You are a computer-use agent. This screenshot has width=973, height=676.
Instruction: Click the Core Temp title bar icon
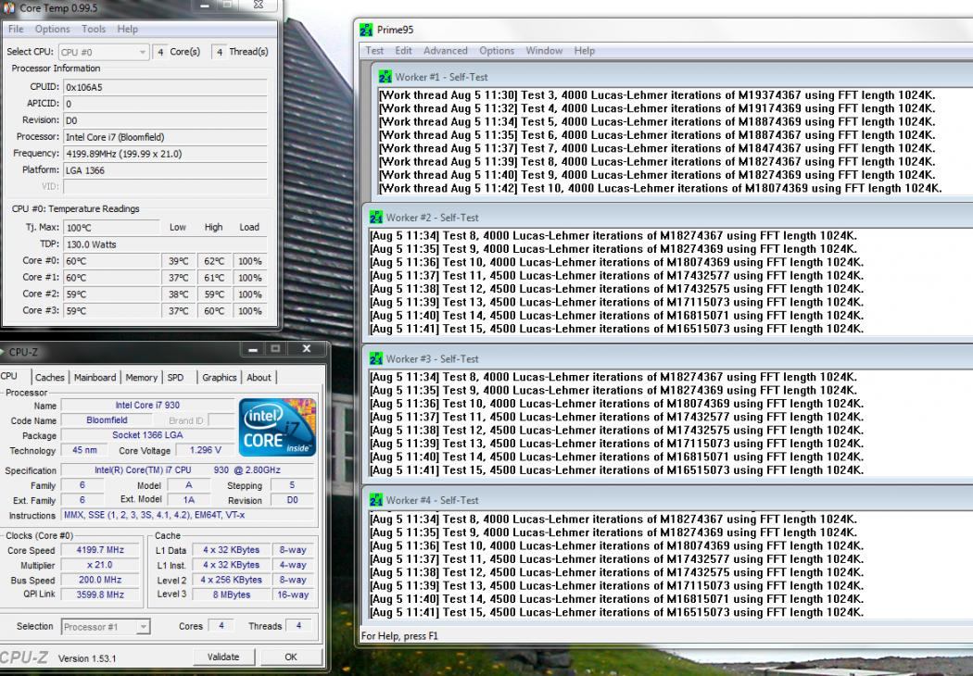click(x=8, y=7)
